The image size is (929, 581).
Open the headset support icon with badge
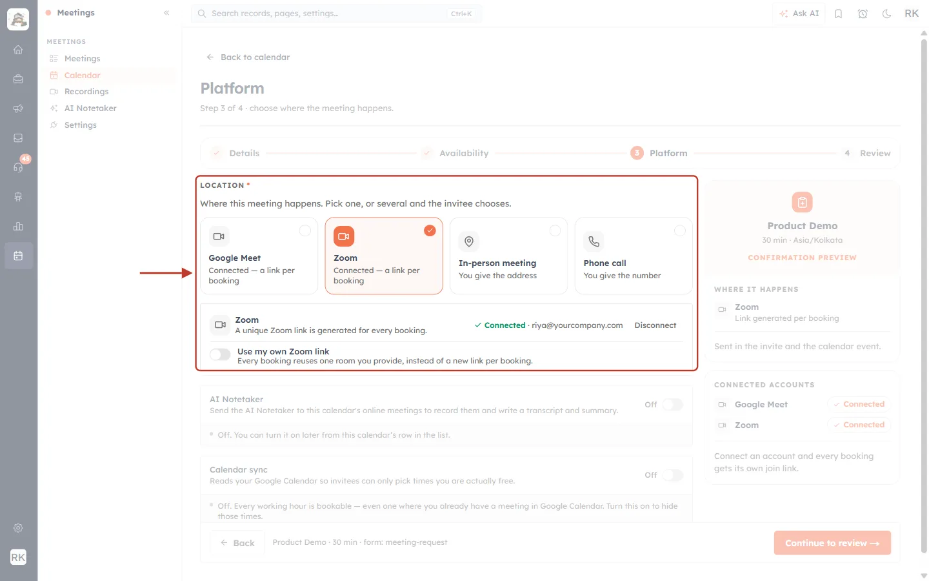click(x=18, y=167)
